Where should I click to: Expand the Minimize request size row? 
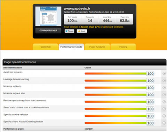(164, 95)
